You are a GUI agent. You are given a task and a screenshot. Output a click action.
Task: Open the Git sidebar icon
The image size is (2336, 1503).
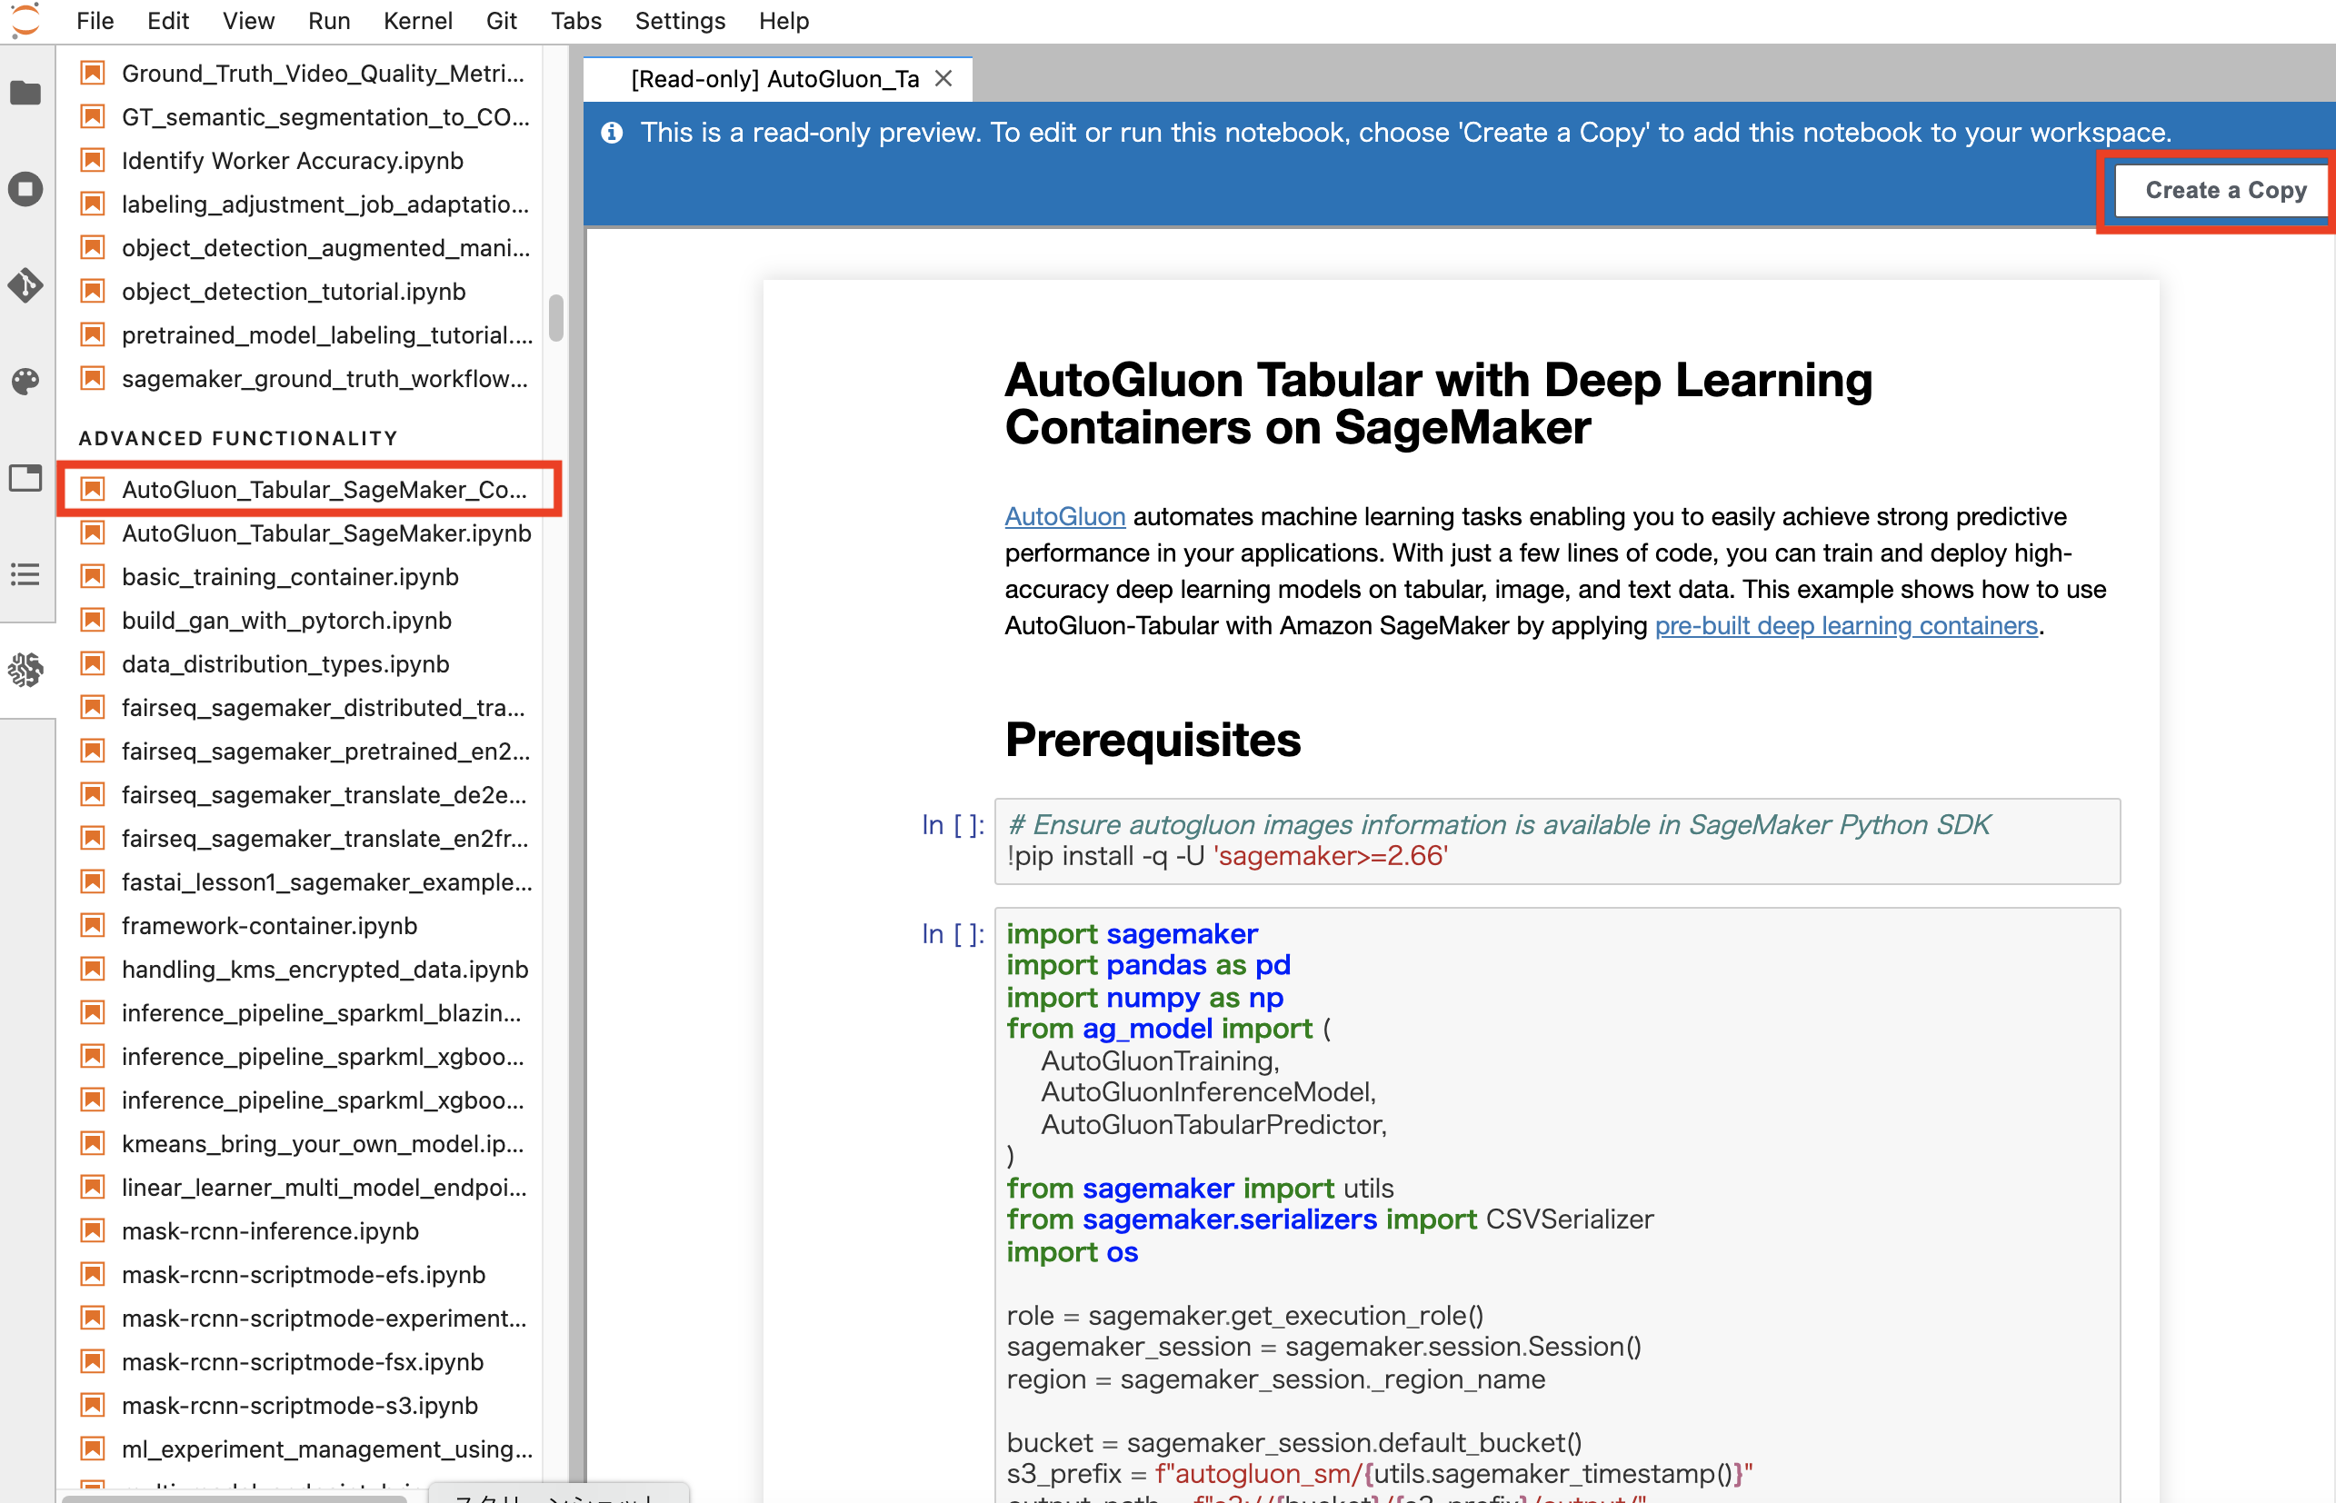click(x=26, y=285)
